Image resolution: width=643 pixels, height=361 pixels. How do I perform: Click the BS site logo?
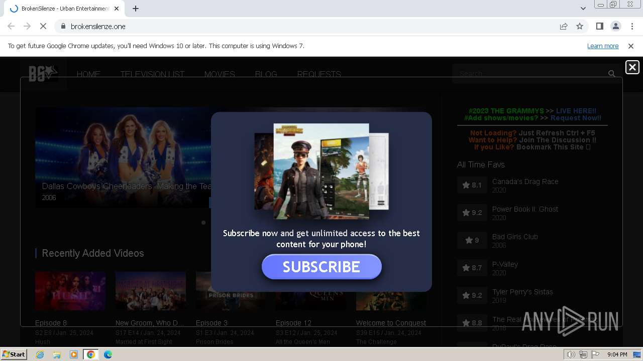tap(43, 74)
